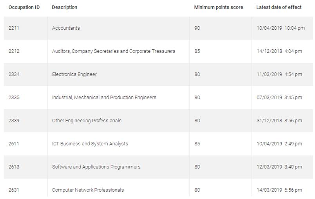
Task: Select Other Engineering Professionals description
Action: (x=87, y=121)
